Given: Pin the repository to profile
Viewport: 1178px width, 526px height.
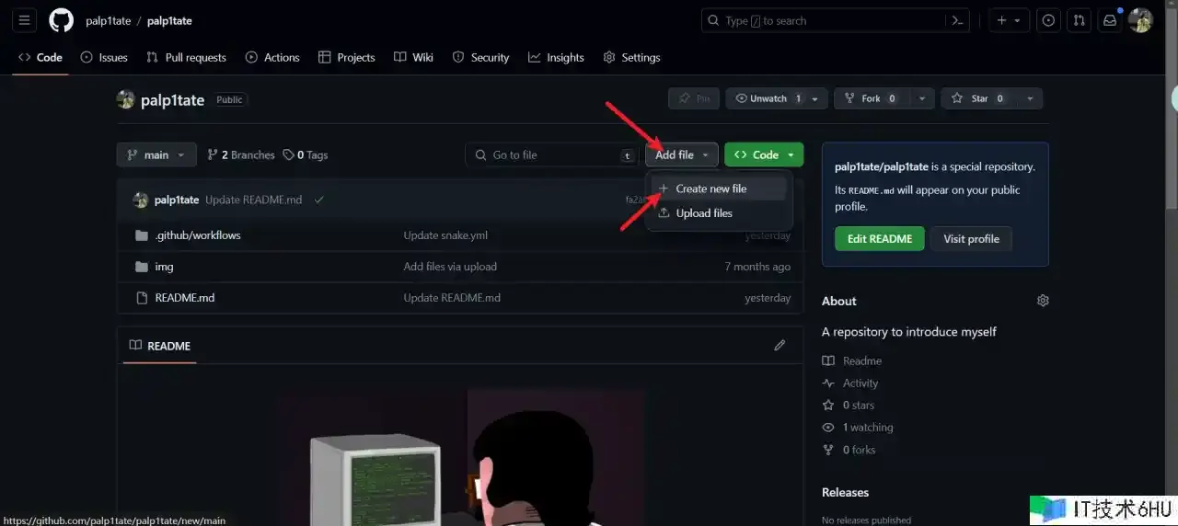Looking at the screenshot, I should (694, 98).
